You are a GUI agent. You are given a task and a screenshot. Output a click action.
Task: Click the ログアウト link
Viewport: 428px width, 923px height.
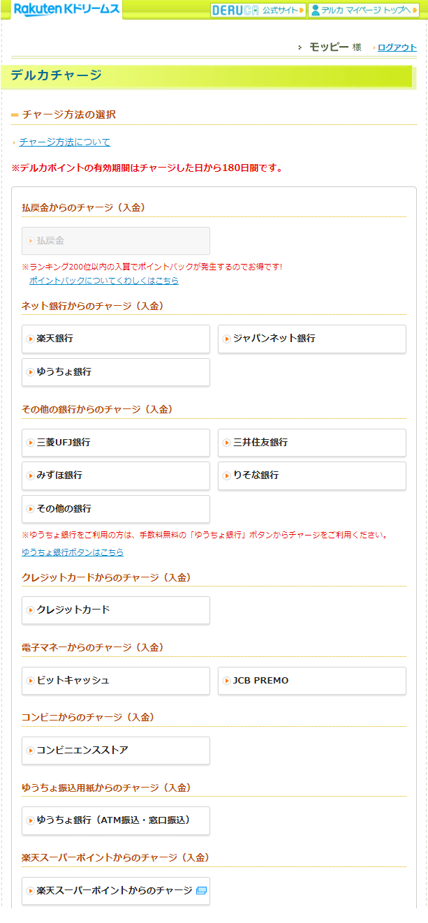coord(397,47)
